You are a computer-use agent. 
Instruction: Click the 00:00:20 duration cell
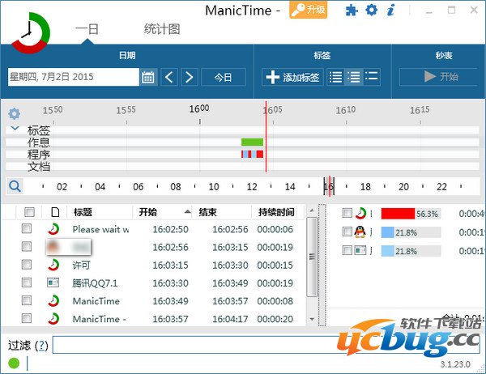(275, 319)
